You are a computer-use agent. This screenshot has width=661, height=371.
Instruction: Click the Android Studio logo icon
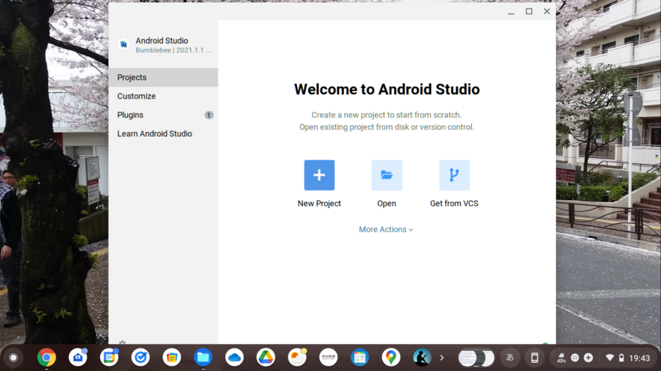click(123, 45)
